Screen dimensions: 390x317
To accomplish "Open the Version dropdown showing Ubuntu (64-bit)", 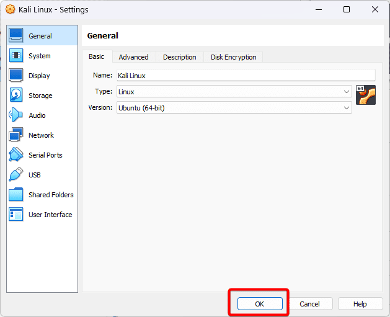I will (x=234, y=108).
